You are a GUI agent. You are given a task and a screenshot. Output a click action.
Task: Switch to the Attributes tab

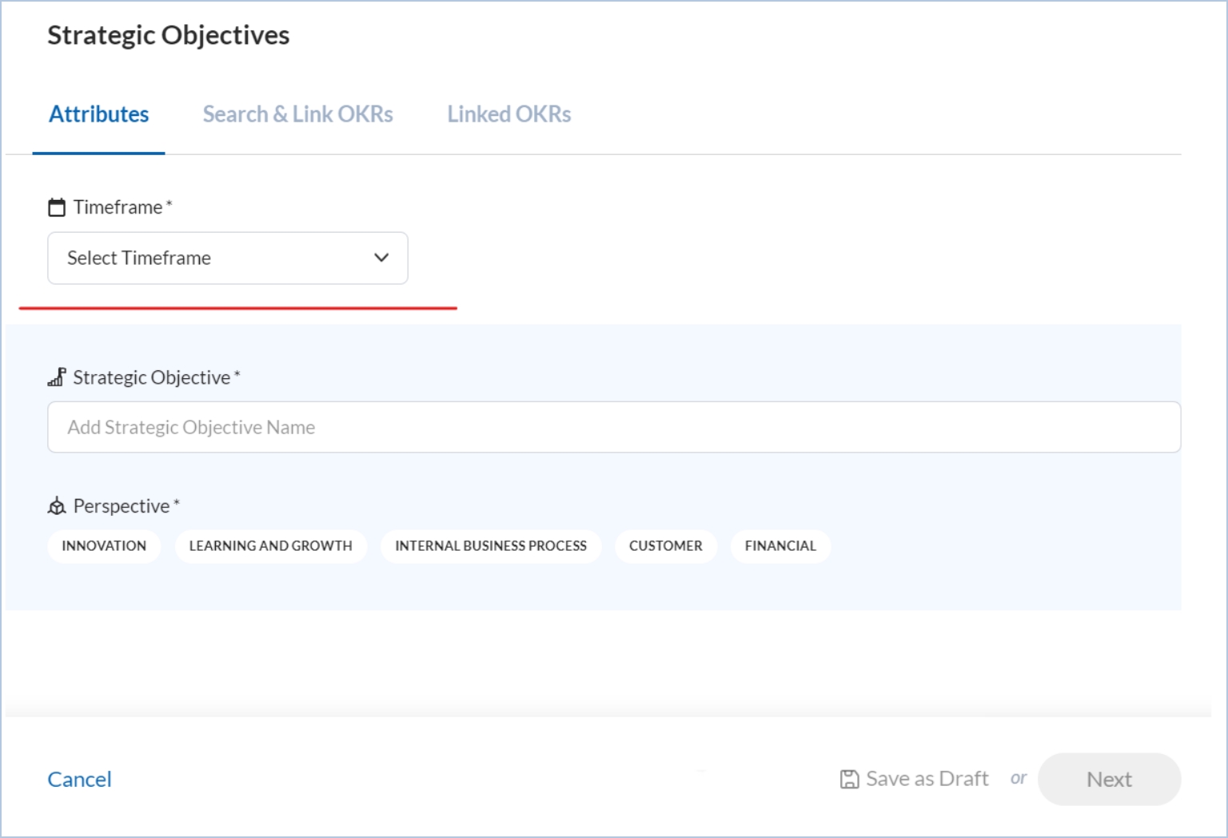click(99, 114)
